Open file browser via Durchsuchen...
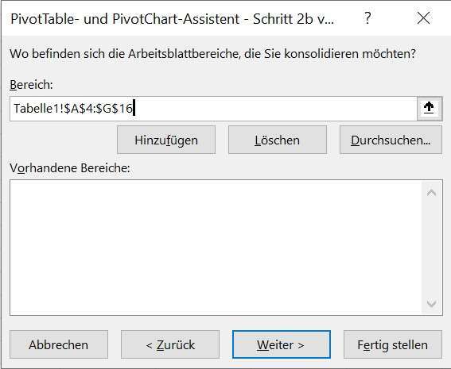Viewport: 451px width, 369px height. tap(391, 140)
